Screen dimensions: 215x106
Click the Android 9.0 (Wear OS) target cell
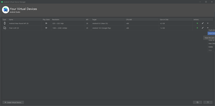[108, 23]
